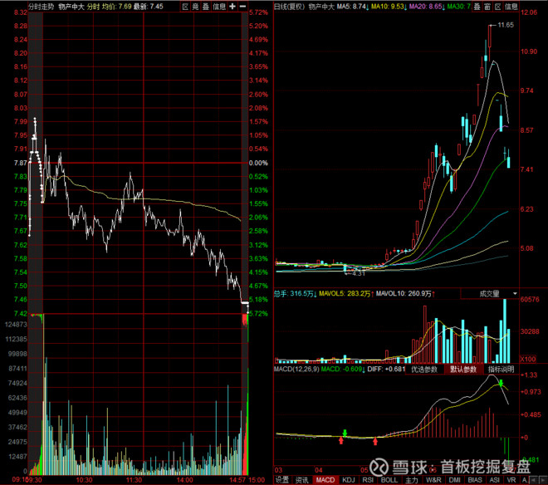Image resolution: width=548 pixels, height=485 pixels.
Task: Click the MAVOL10: 260.9万 label
Action: 405,294
